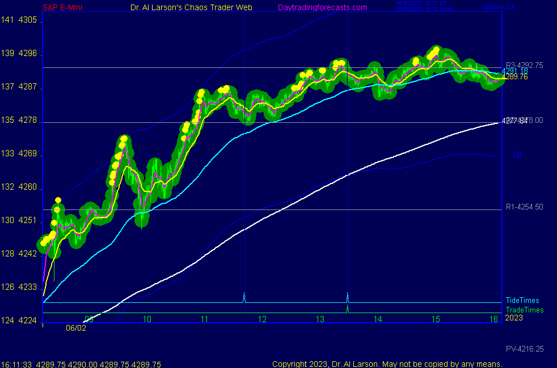
Task: Click the cyan 4291.18 value label
Action: (514, 71)
